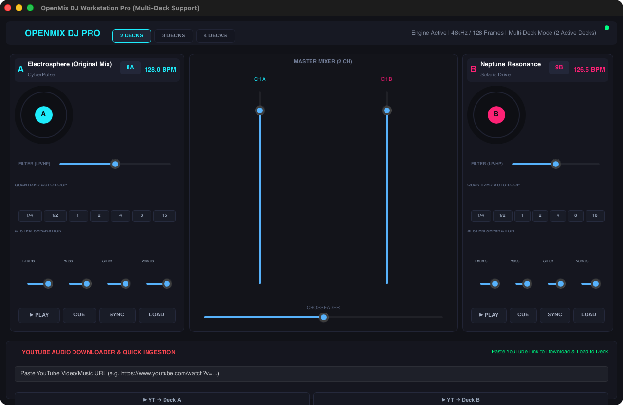623x405 pixels.
Task: Click the Electrosphere (Original Mix) track title
Action: 70,64
